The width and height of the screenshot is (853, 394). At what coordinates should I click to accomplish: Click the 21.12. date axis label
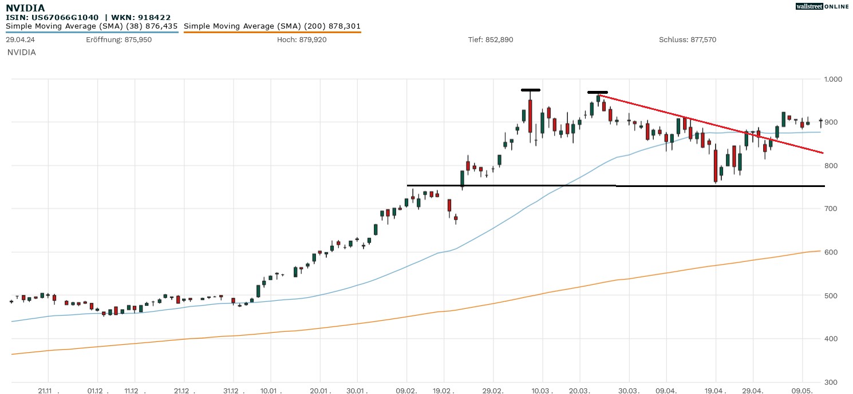click(184, 391)
